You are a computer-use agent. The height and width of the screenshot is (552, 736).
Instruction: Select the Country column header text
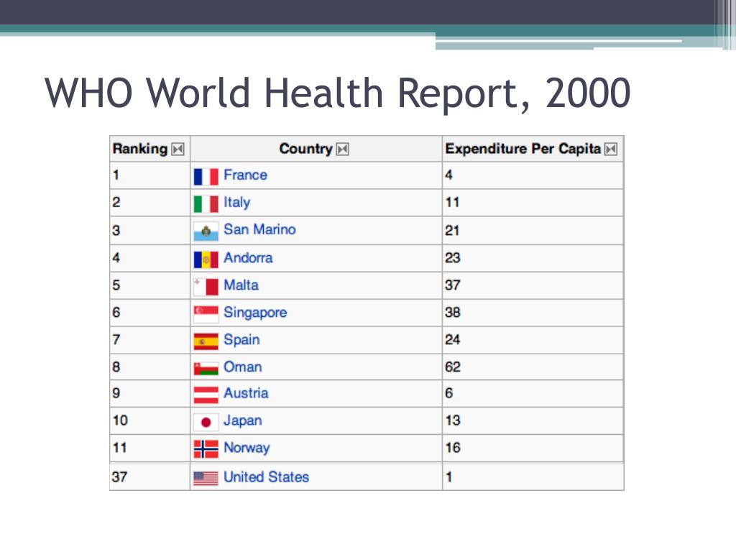click(x=306, y=149)
